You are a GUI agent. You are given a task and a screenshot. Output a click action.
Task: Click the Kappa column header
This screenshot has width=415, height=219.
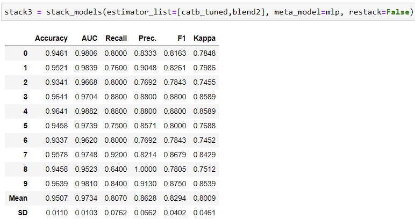204,39
